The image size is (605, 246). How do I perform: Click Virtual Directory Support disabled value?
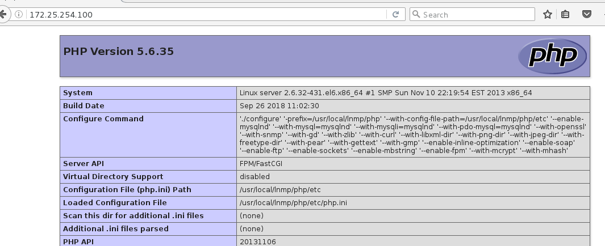pyautogui.click(x=254, y=177)
